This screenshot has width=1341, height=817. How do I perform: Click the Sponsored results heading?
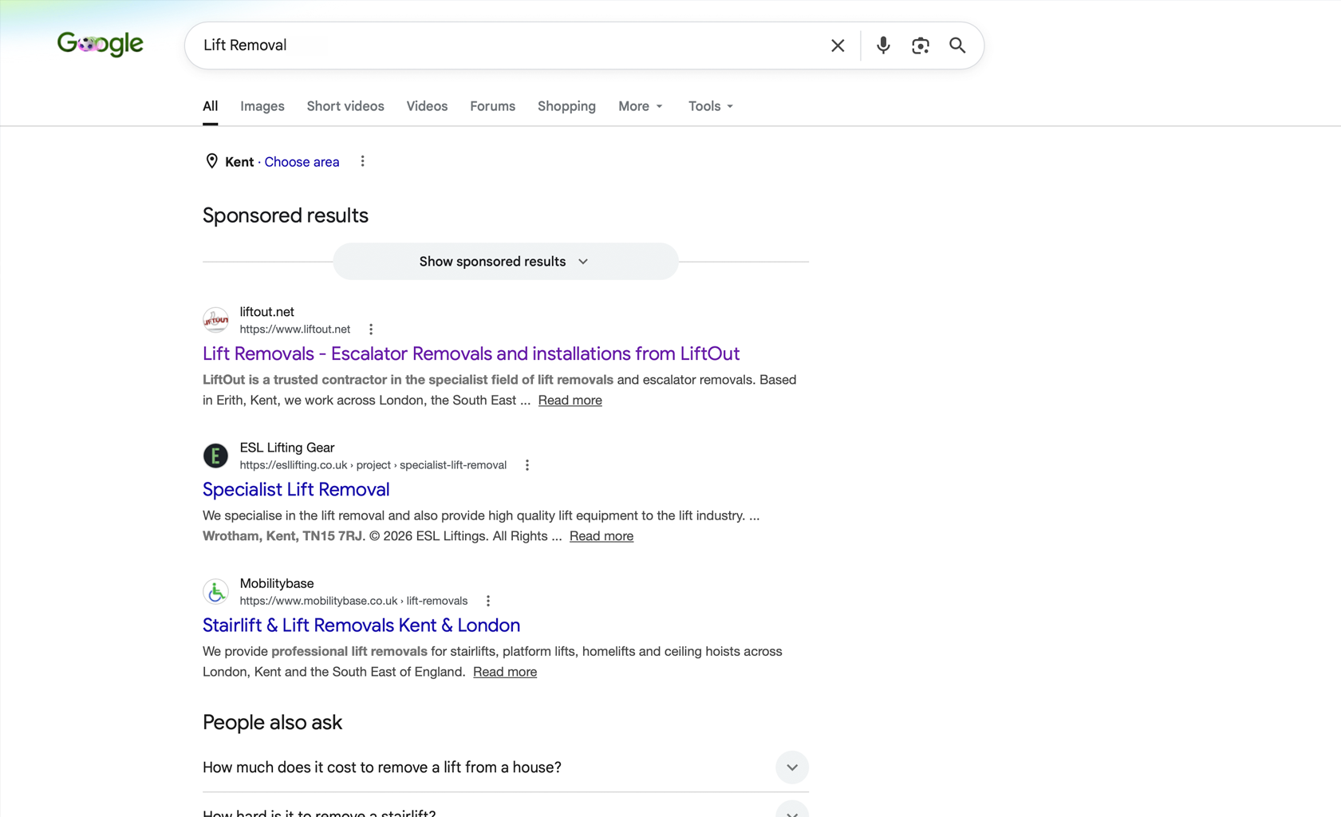[286, 215]
